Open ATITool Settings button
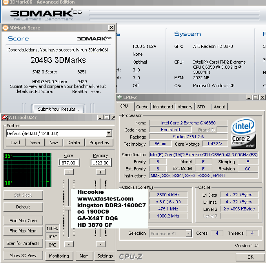This screenshot has width=266, height=263. pos(105,256)
